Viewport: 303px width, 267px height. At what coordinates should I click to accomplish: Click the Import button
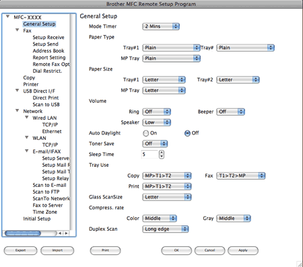point(57,250)
